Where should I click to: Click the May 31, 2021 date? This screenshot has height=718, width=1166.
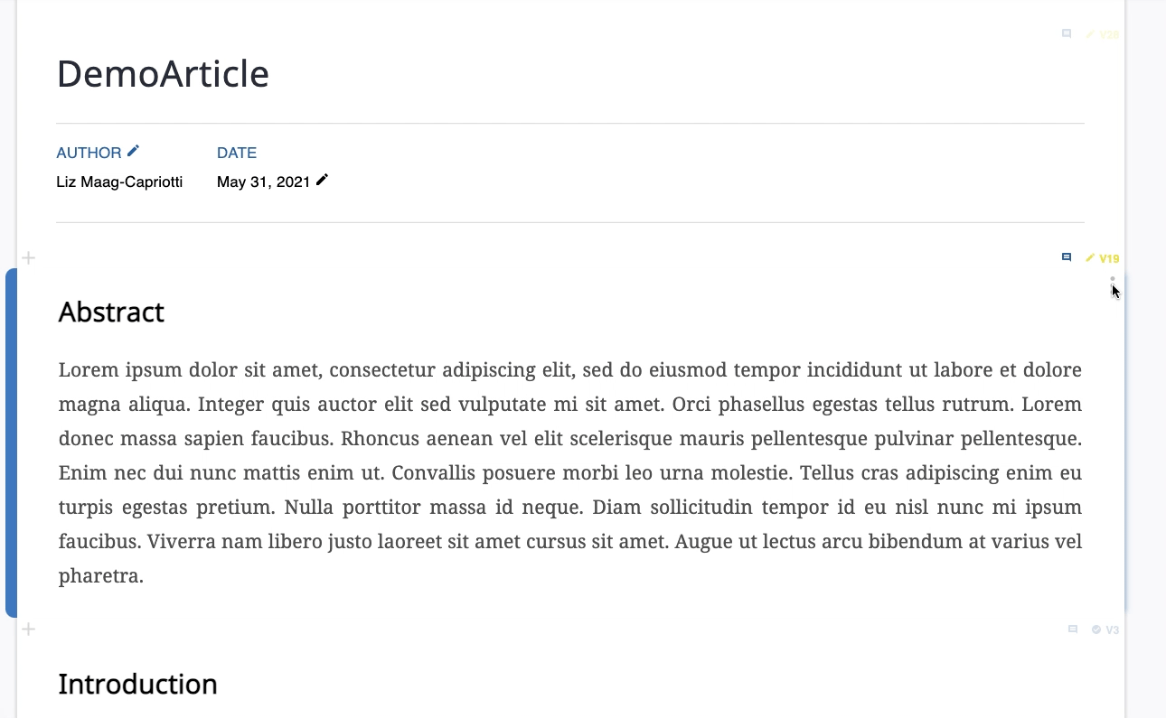coord(263,182)
